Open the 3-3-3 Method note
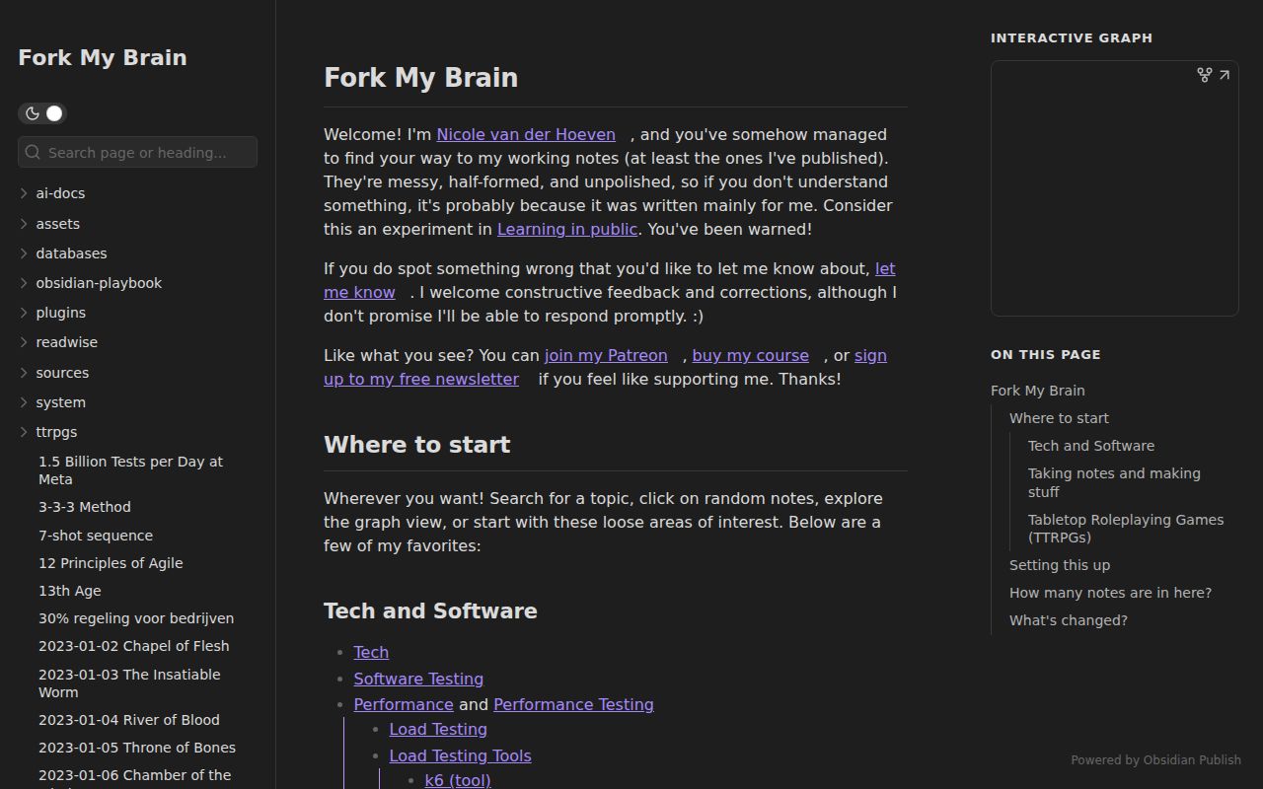Screen dimensions: 1263x789 click(x=85, y=507)
